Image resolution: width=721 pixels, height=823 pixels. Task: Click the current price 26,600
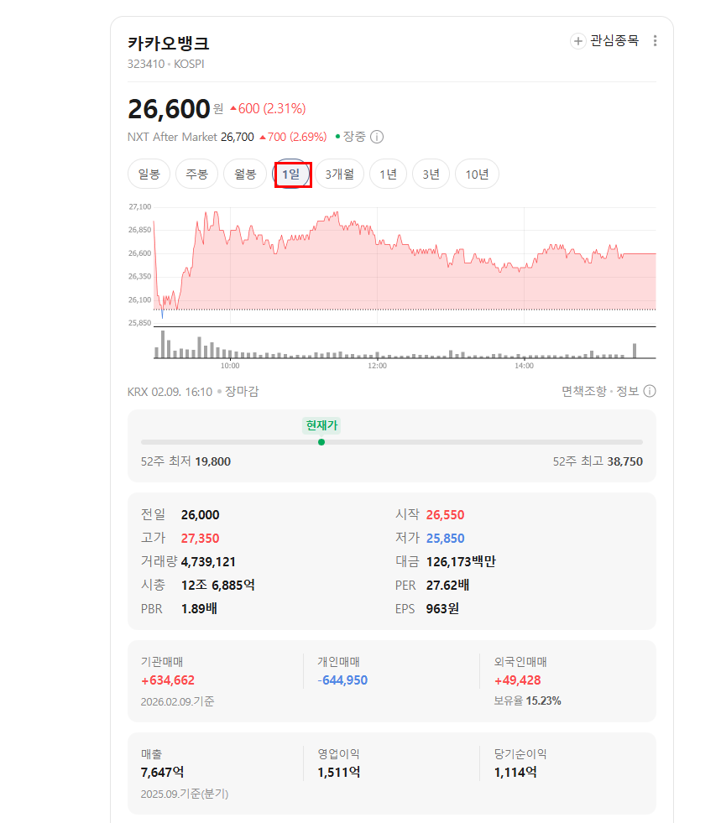(x=169, y=109)
